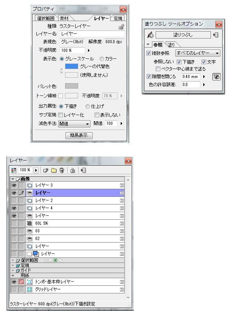Image resolution: width=240 pixels, height=321 pixels.
Task: Hide レイヤー 3 via its eye icon
Action: (x=14, y=186)
